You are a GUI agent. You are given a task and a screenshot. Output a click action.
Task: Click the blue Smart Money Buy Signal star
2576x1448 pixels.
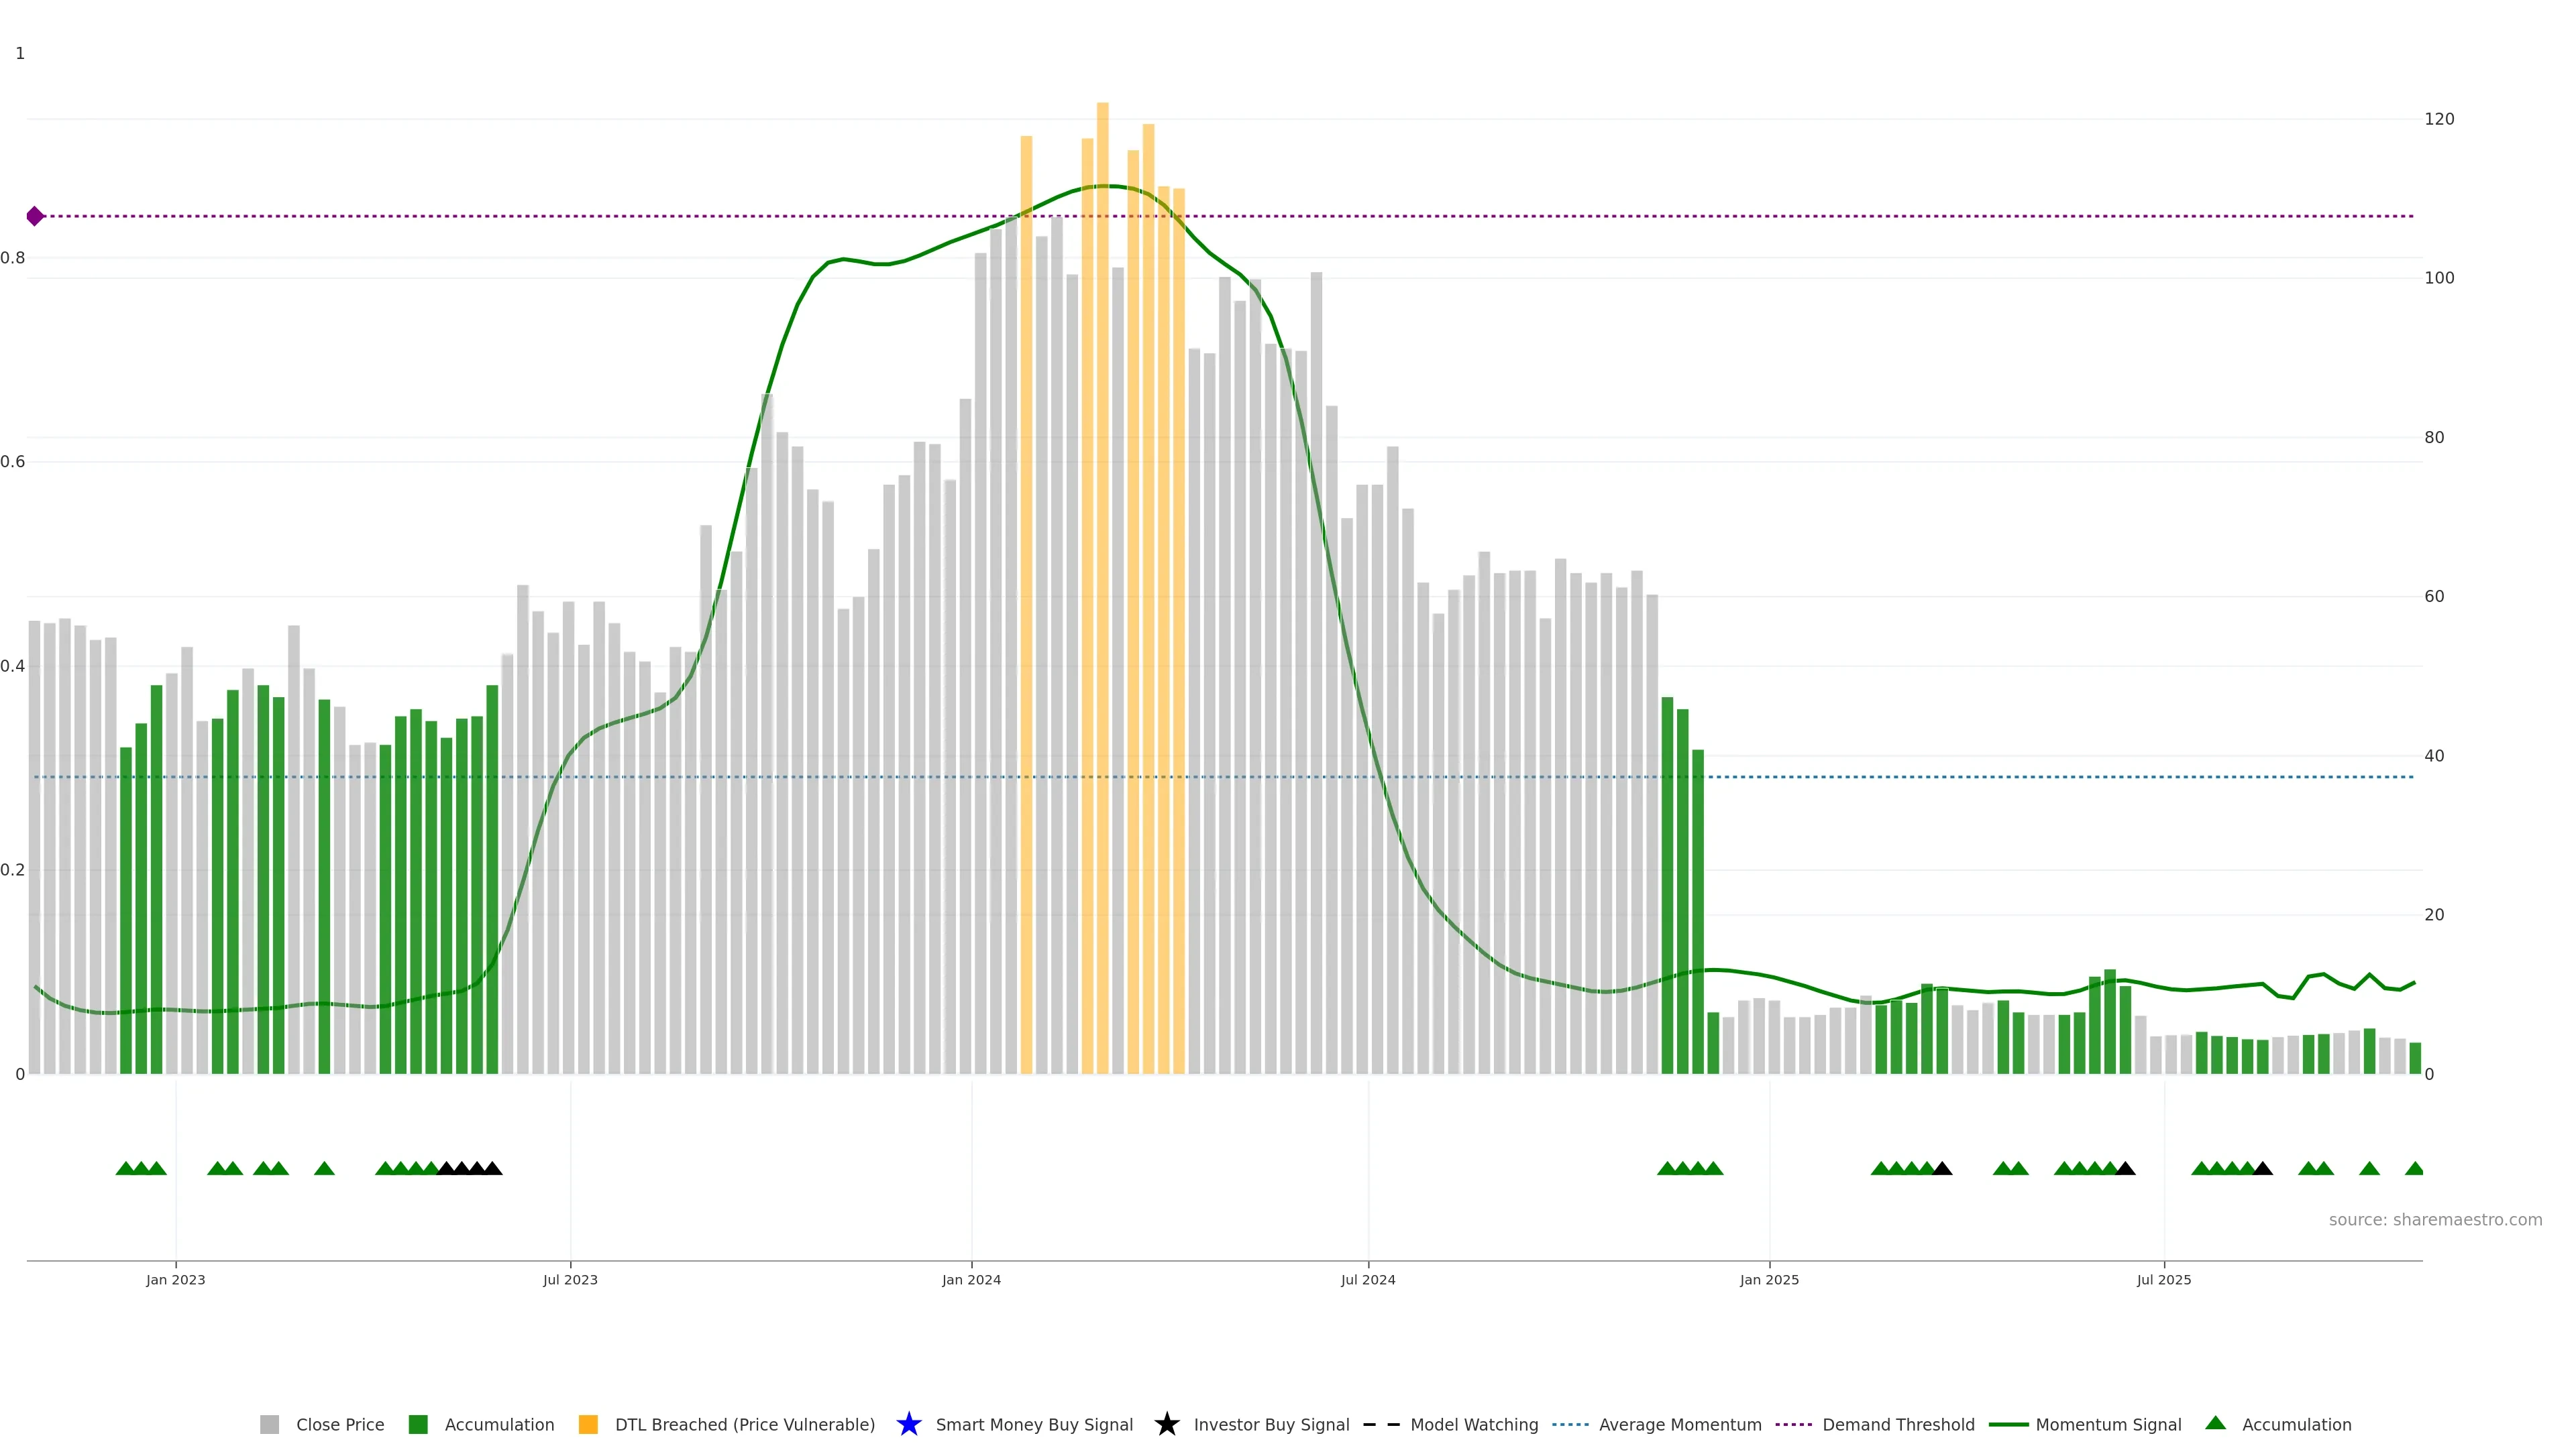click(x=908, y=1424)
